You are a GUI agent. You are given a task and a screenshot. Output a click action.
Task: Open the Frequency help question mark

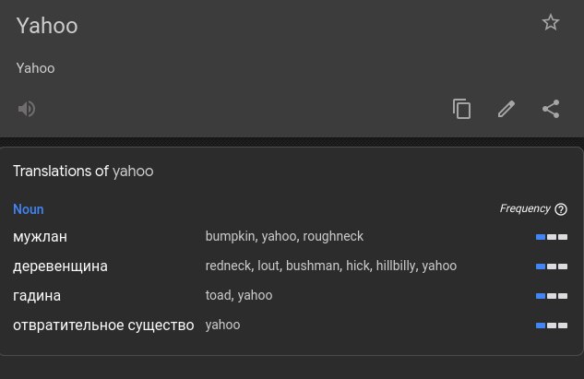point(561,209)
